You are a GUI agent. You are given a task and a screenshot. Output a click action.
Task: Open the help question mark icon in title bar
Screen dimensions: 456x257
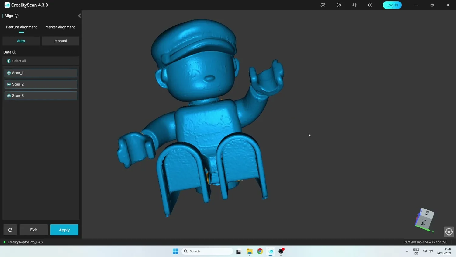tap(339, 5)
